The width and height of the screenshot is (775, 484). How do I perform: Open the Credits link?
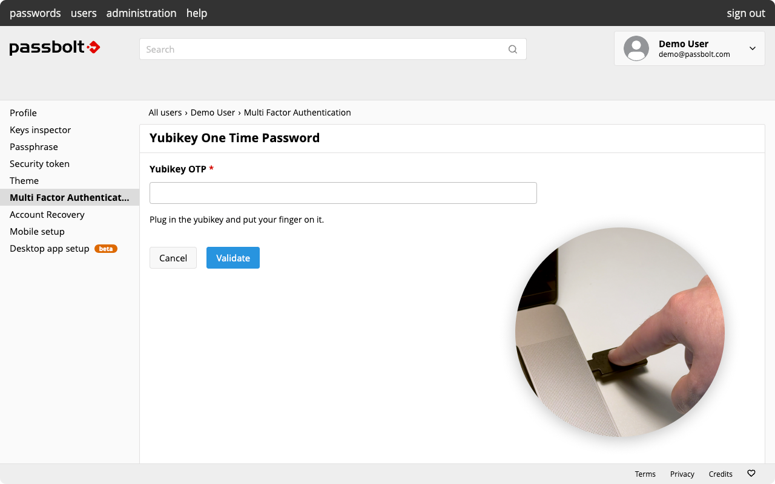click(721, 474)
